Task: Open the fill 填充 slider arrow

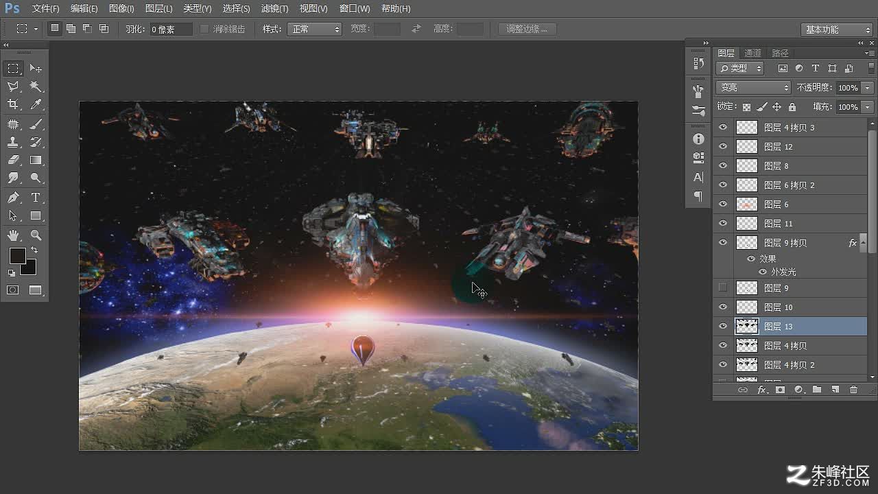Action: 868,107
